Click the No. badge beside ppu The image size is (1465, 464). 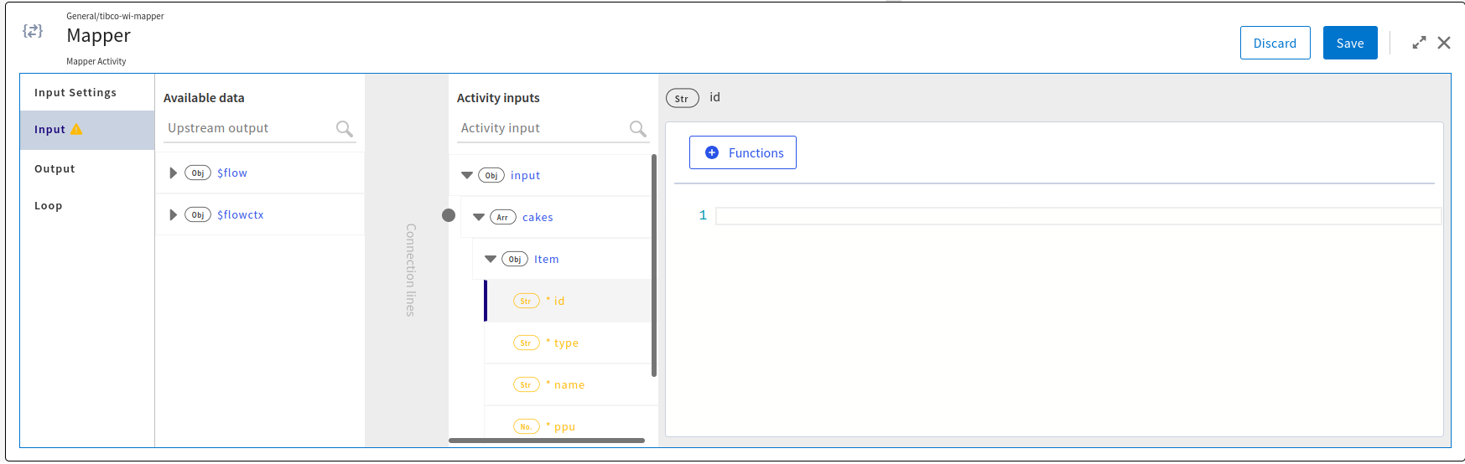pyautogui.click(x=526, y=426)
